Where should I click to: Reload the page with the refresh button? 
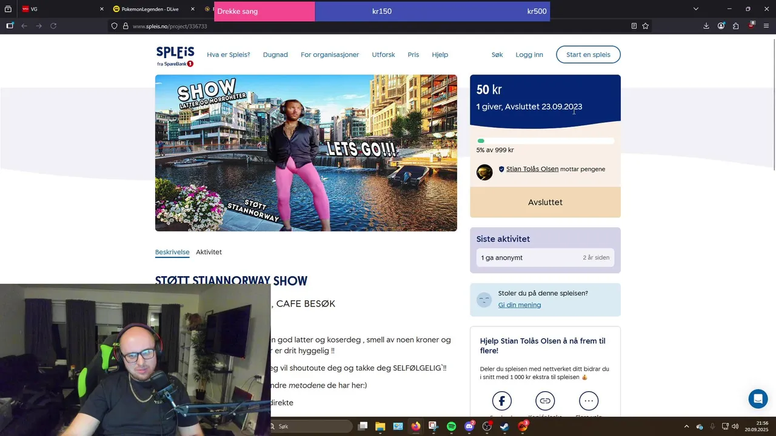point(53,26)
